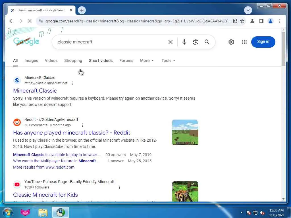Click the Chrome taskbar button

pyautogui.click(x=61, y=212)
